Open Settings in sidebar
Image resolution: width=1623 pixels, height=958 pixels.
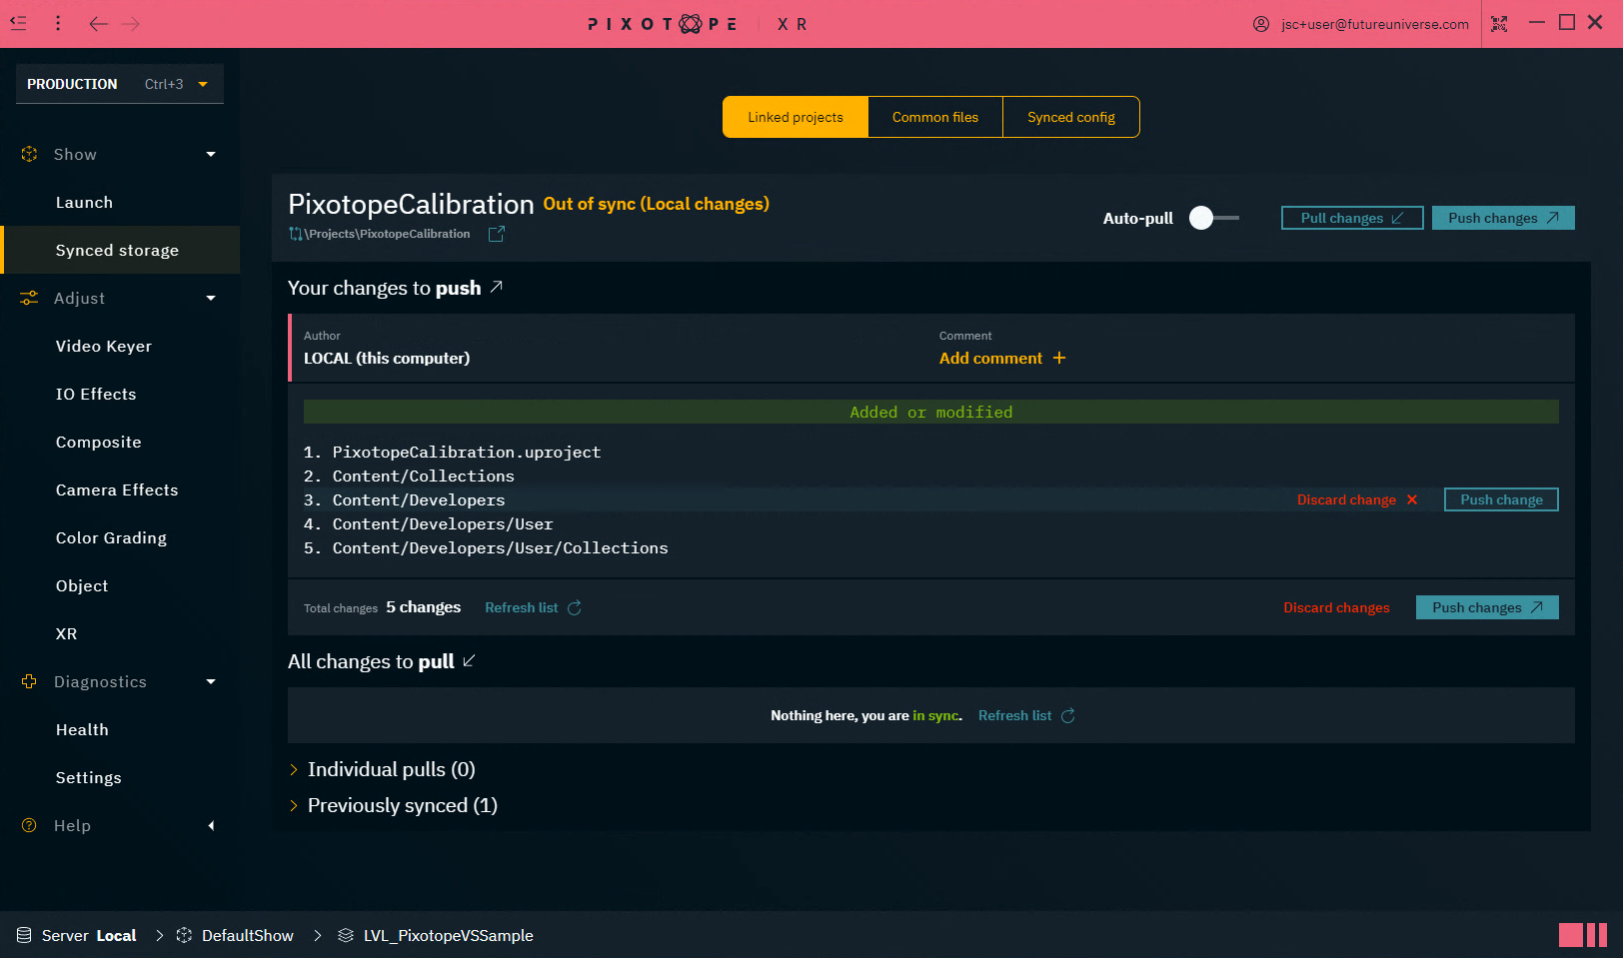(x=120, y=777)
